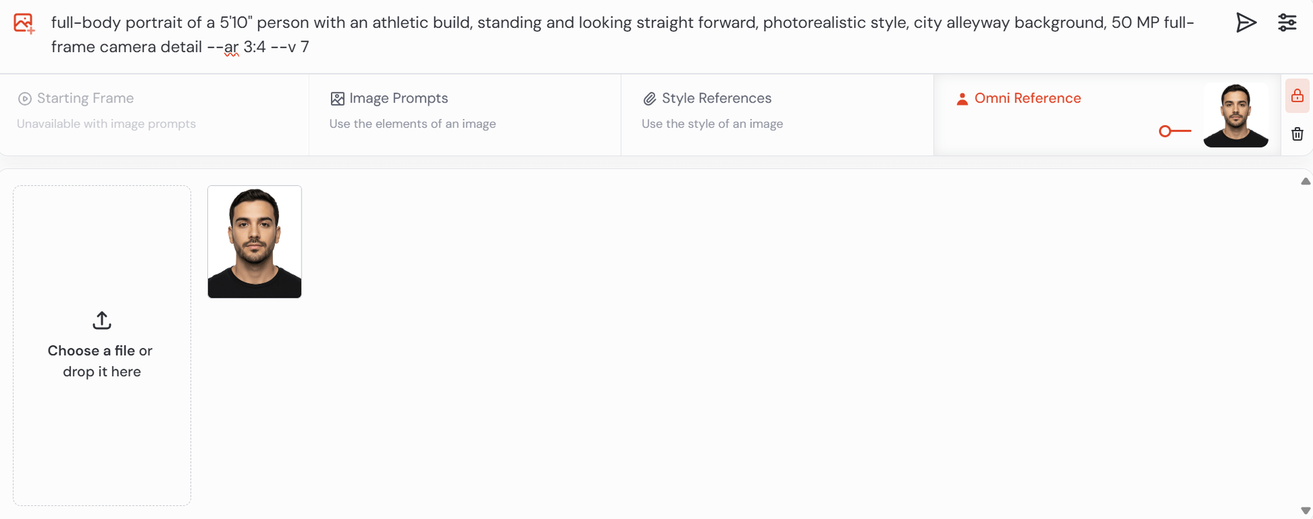Select the uploaded man portrait thumbnail
The width and height of the screenshot is (1313, 519).
point(254,241)
